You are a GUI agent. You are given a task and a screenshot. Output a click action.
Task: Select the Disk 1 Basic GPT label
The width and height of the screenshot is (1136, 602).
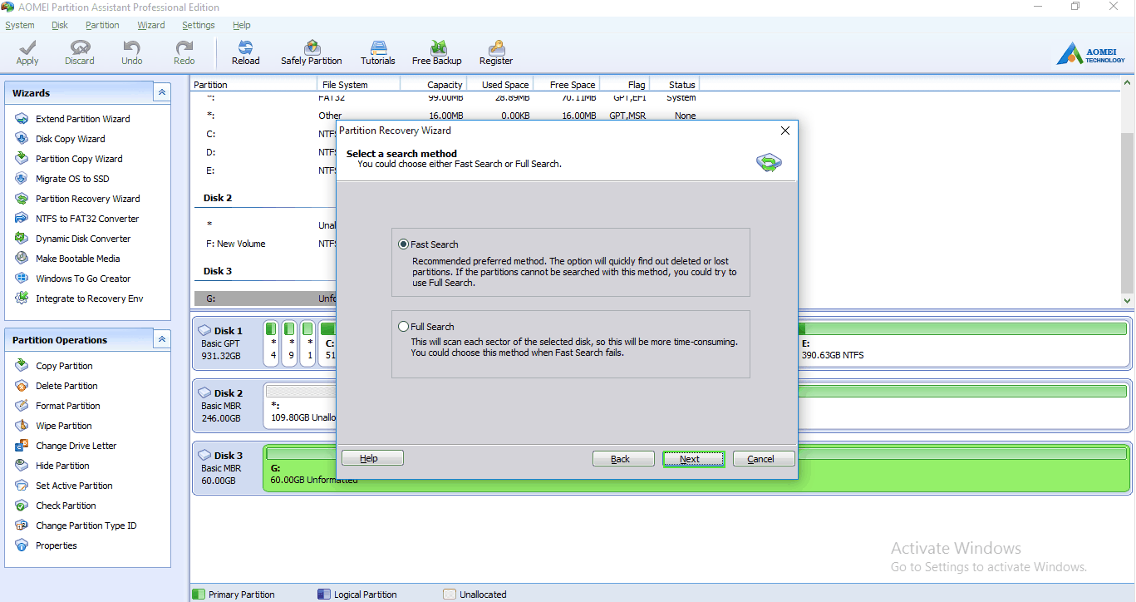[226, 343]
